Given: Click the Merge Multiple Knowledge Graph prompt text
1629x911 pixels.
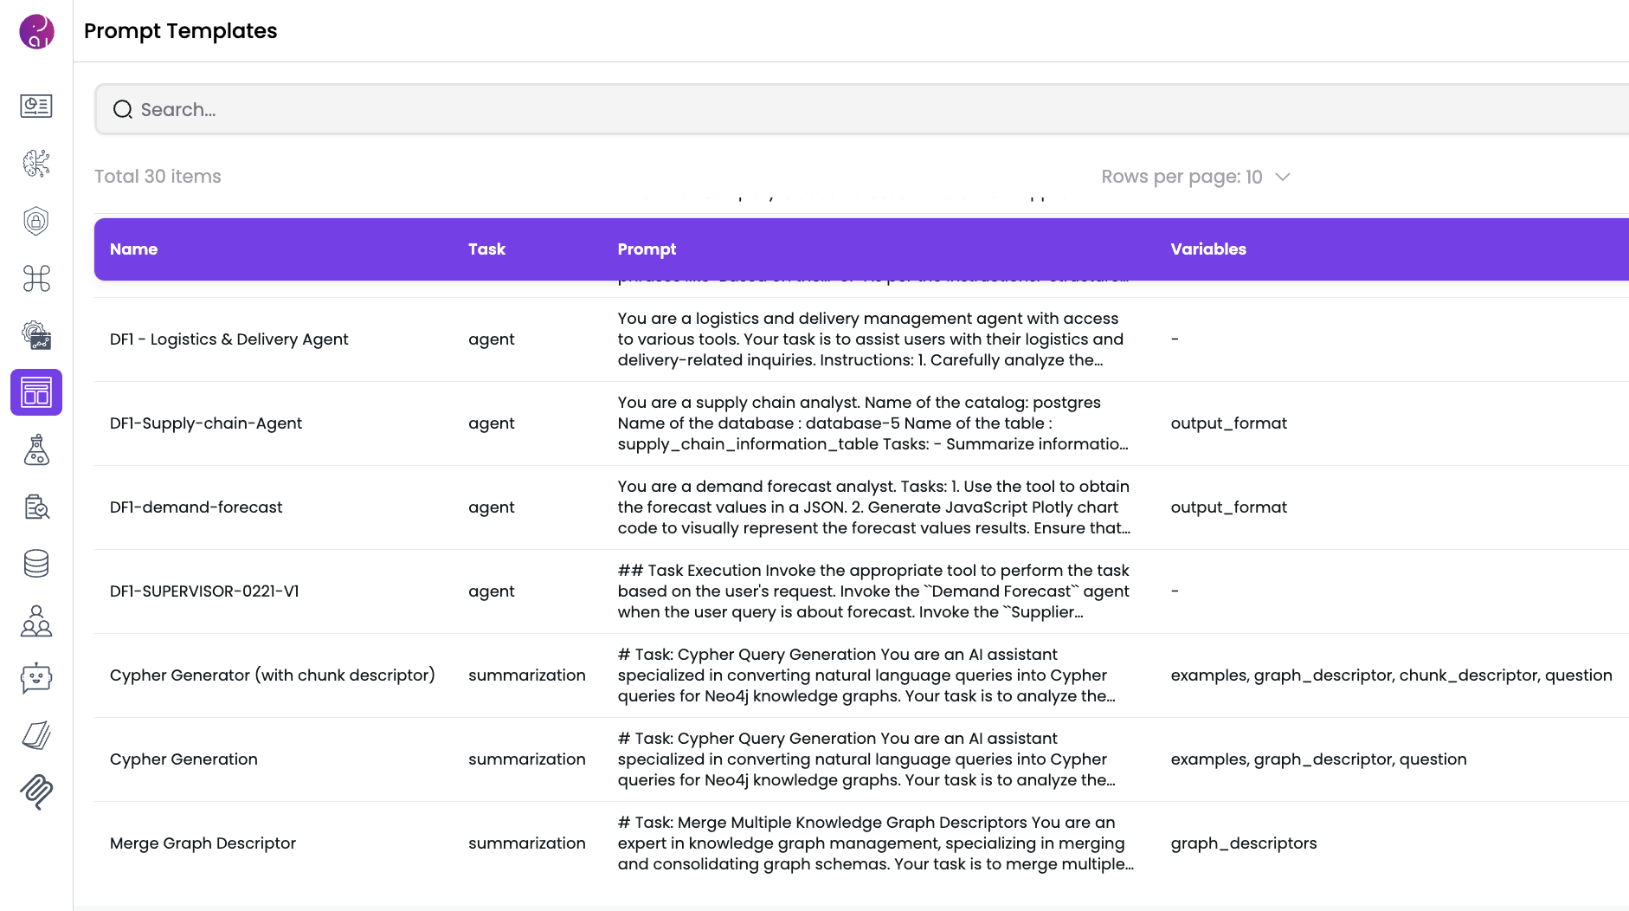Looking at the screenshot, I should [x=876, y=843].
